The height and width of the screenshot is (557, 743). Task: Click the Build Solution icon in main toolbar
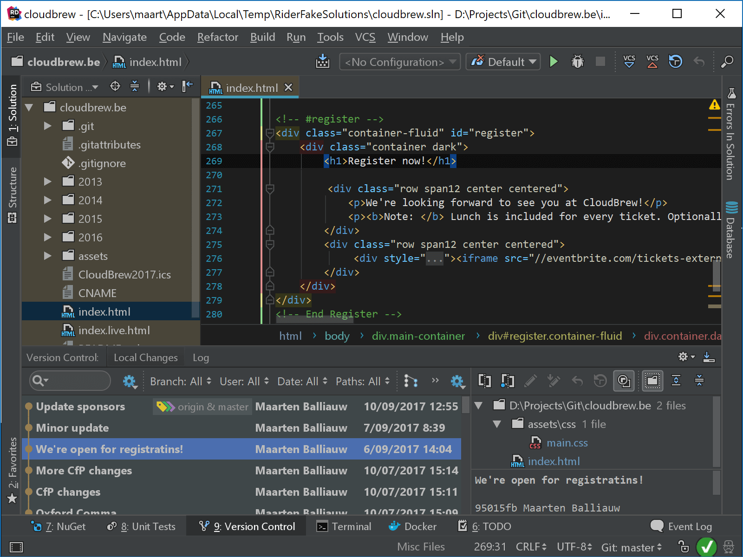pos(322,62)
